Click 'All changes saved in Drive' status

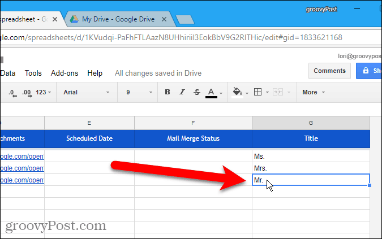[158, 73]
